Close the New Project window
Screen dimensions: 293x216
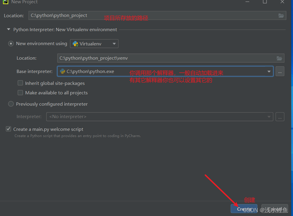(x=282, y=2)
